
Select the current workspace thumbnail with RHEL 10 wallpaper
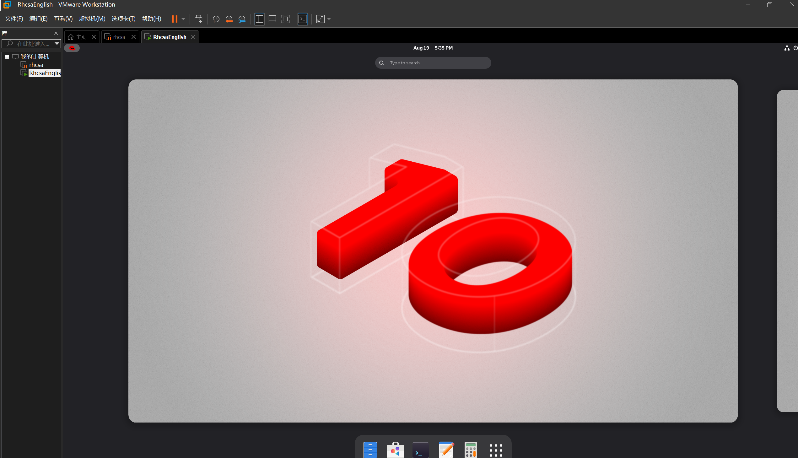pos(433,251)
